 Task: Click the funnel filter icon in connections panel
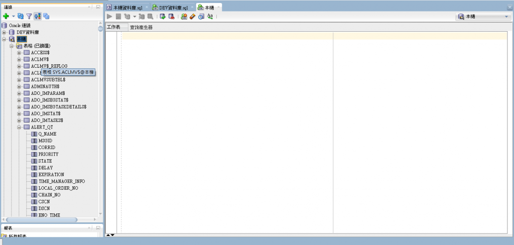pos(29,16)
